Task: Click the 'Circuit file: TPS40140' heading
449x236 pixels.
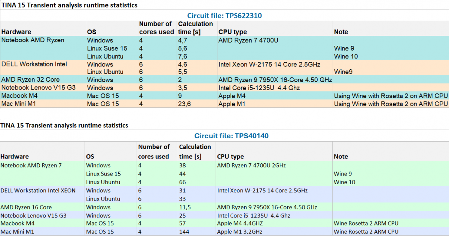Action: click(231, 136)
